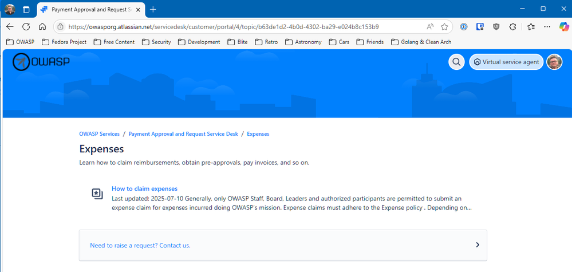The width and height of the screenshot is (572, 272).
Task: Open the blue lock extension icon
Action: (480, 26)
